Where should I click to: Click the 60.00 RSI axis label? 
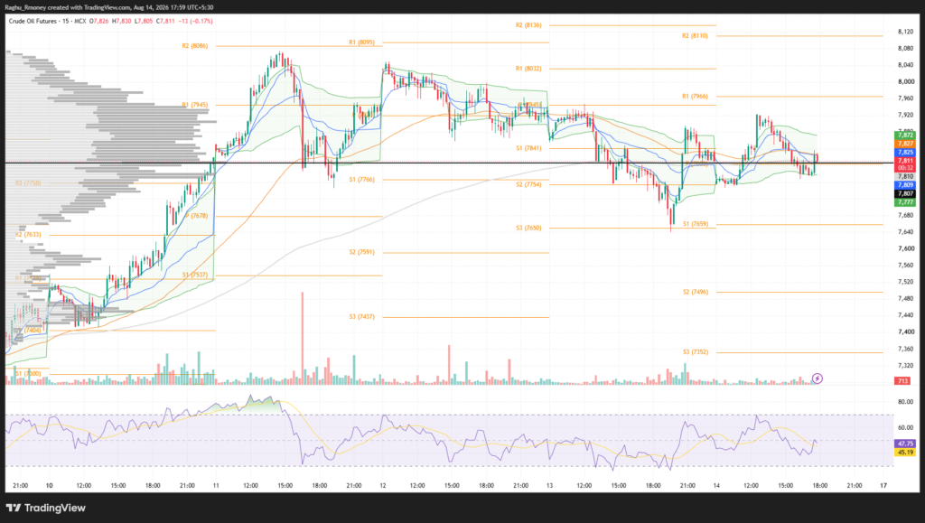pos(905,427)
